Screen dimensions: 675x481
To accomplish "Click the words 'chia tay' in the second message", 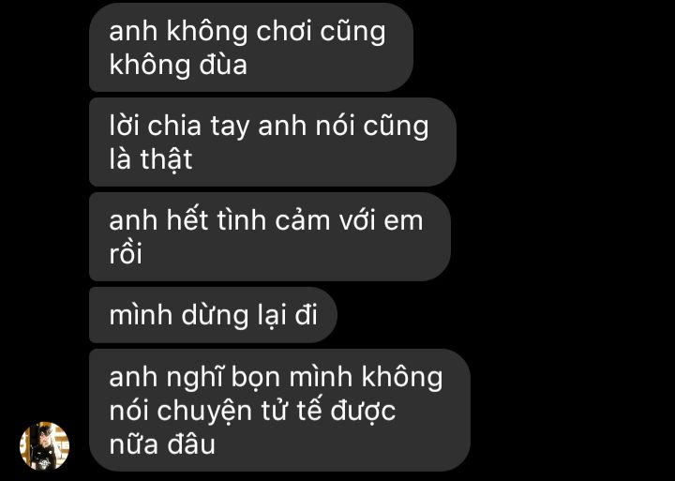I will click(199, 127).
